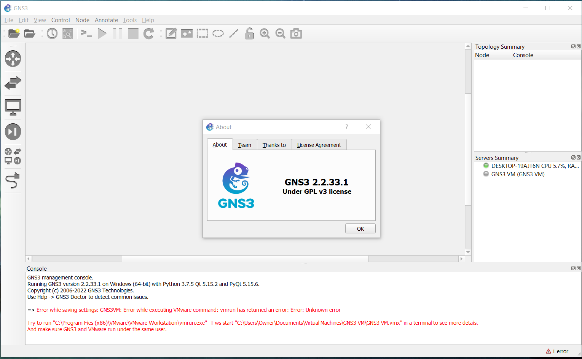The height and width of the screenshot is (359, 582).
Task: Stop all nodes using the stop icon
Action: coord(133,34)
